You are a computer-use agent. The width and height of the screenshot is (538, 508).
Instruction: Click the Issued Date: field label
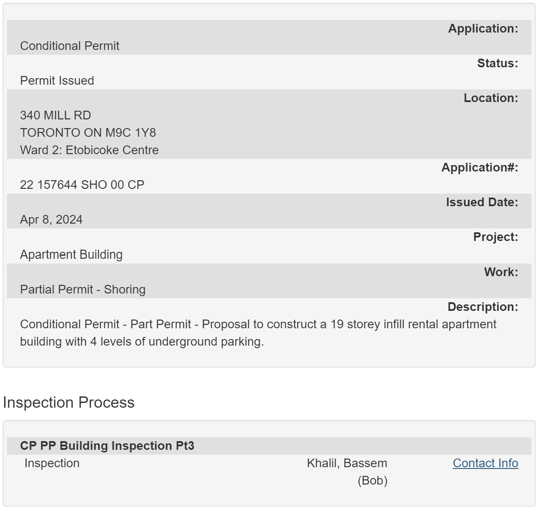point(482,202)
